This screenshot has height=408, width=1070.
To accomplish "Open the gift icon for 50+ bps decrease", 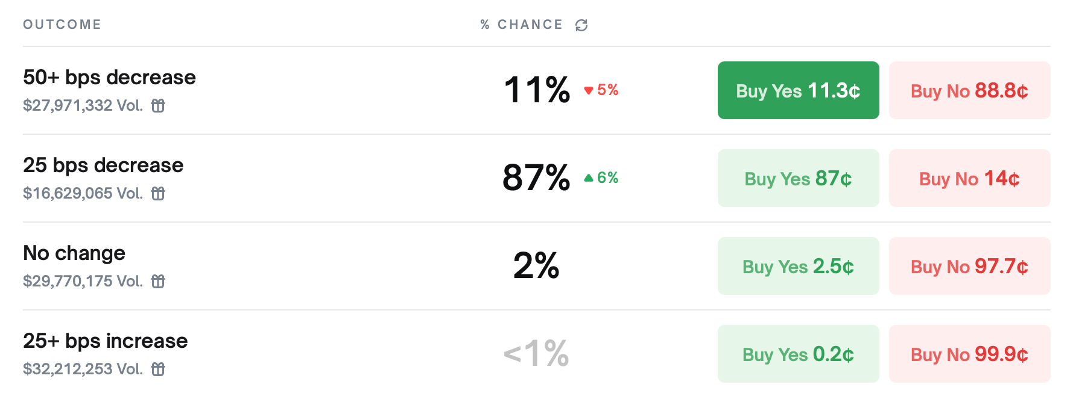I will [x=158, y=106].
